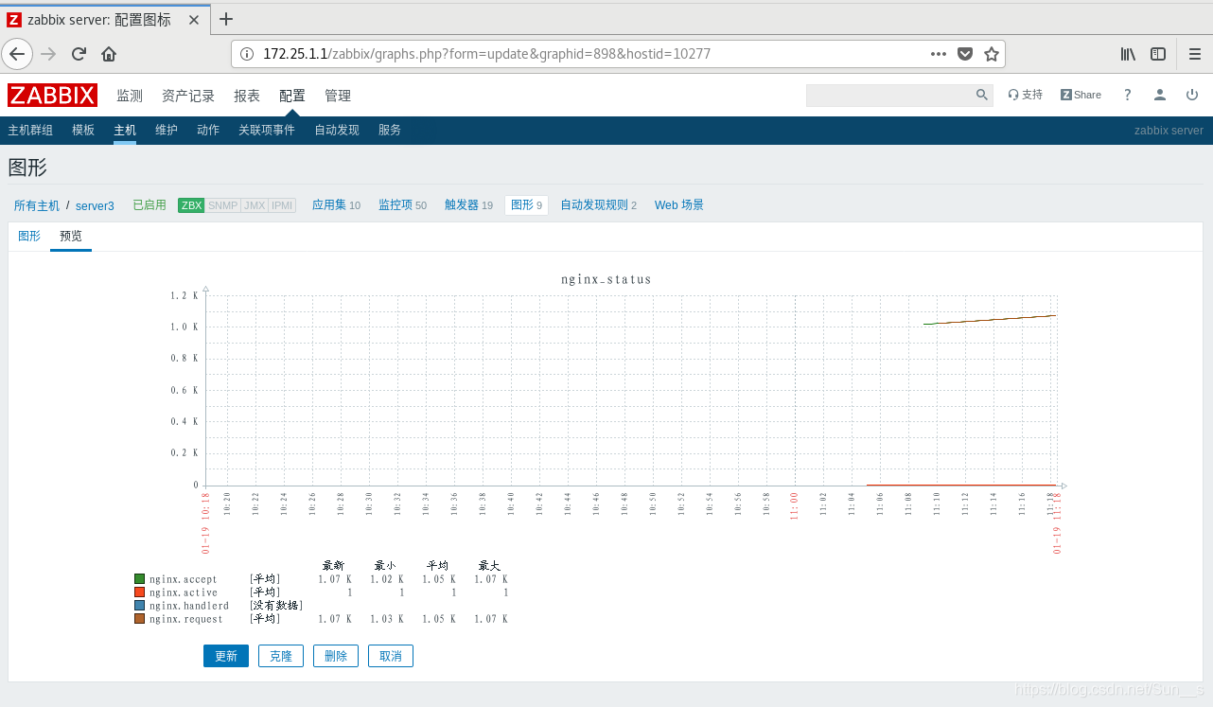Screen dimensions: 1213x707
Task: Open the browser library icon
Action: 1128,54
